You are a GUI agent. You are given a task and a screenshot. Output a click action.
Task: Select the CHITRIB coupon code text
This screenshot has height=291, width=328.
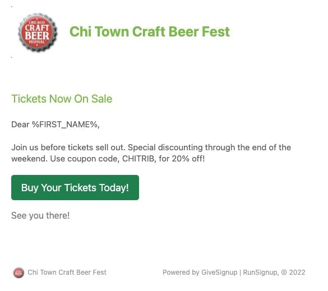pyautogui.click(x=138, y=159)
